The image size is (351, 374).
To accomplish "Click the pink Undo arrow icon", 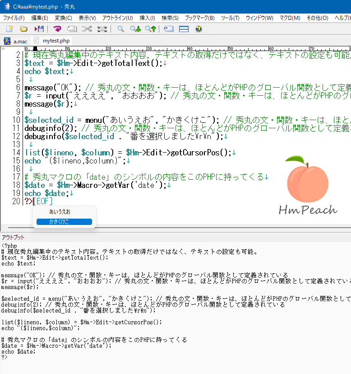I will coord(57,29).
